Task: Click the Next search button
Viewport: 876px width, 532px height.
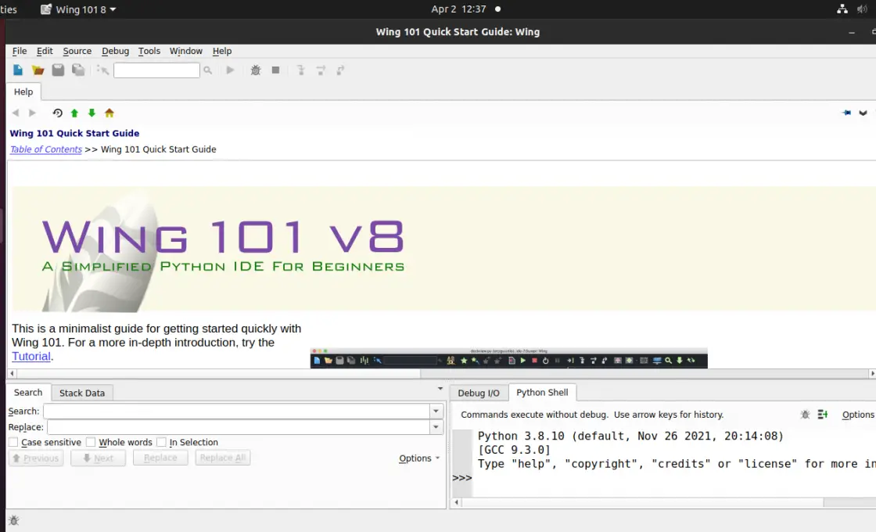Action: tap(99, 458)
